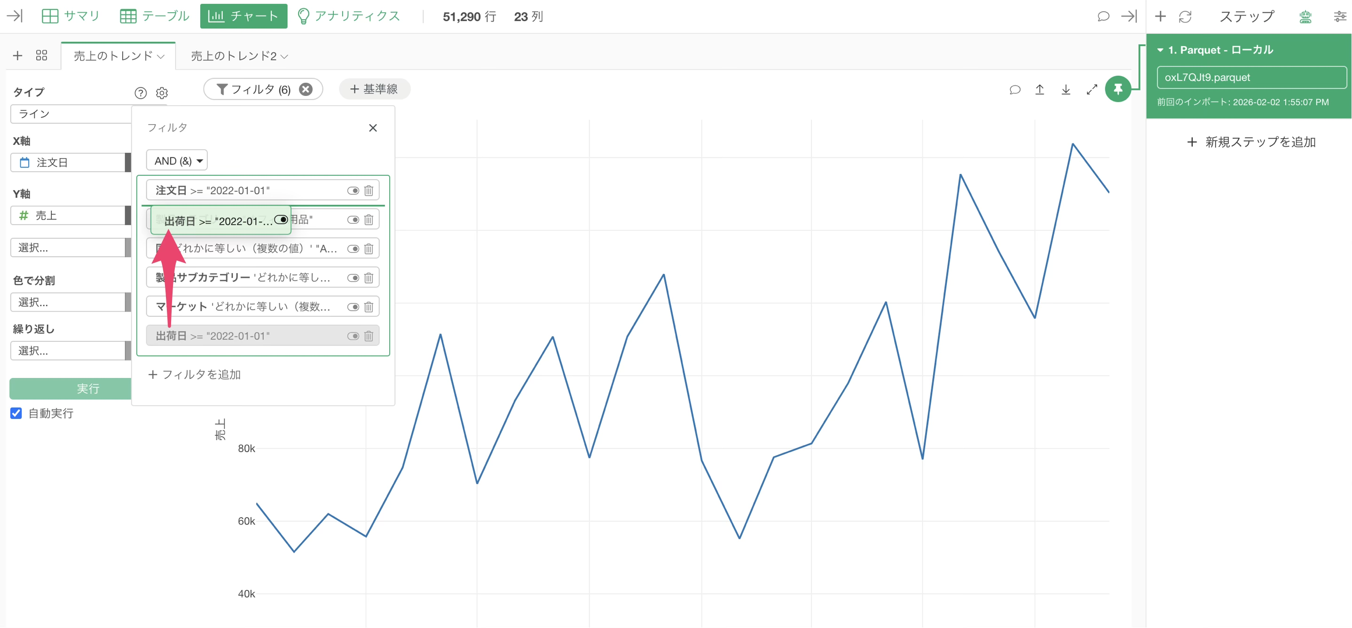
Task: Expand the 売上のトレンド2 tab menu
Action: (284, 56)
